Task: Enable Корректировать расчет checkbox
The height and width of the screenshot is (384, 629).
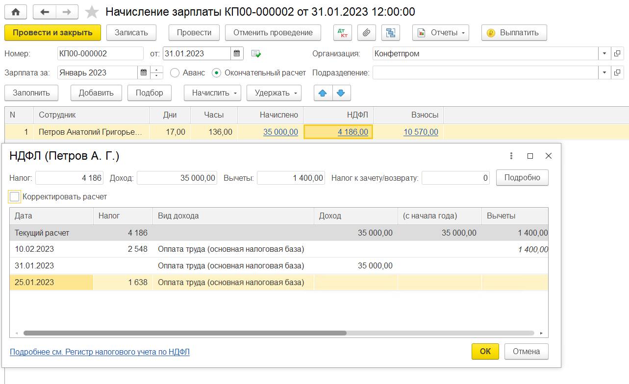Action: click(15, 197)
